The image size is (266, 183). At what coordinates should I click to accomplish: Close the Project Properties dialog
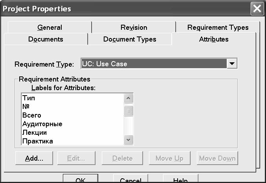click(x=257, y=9)
